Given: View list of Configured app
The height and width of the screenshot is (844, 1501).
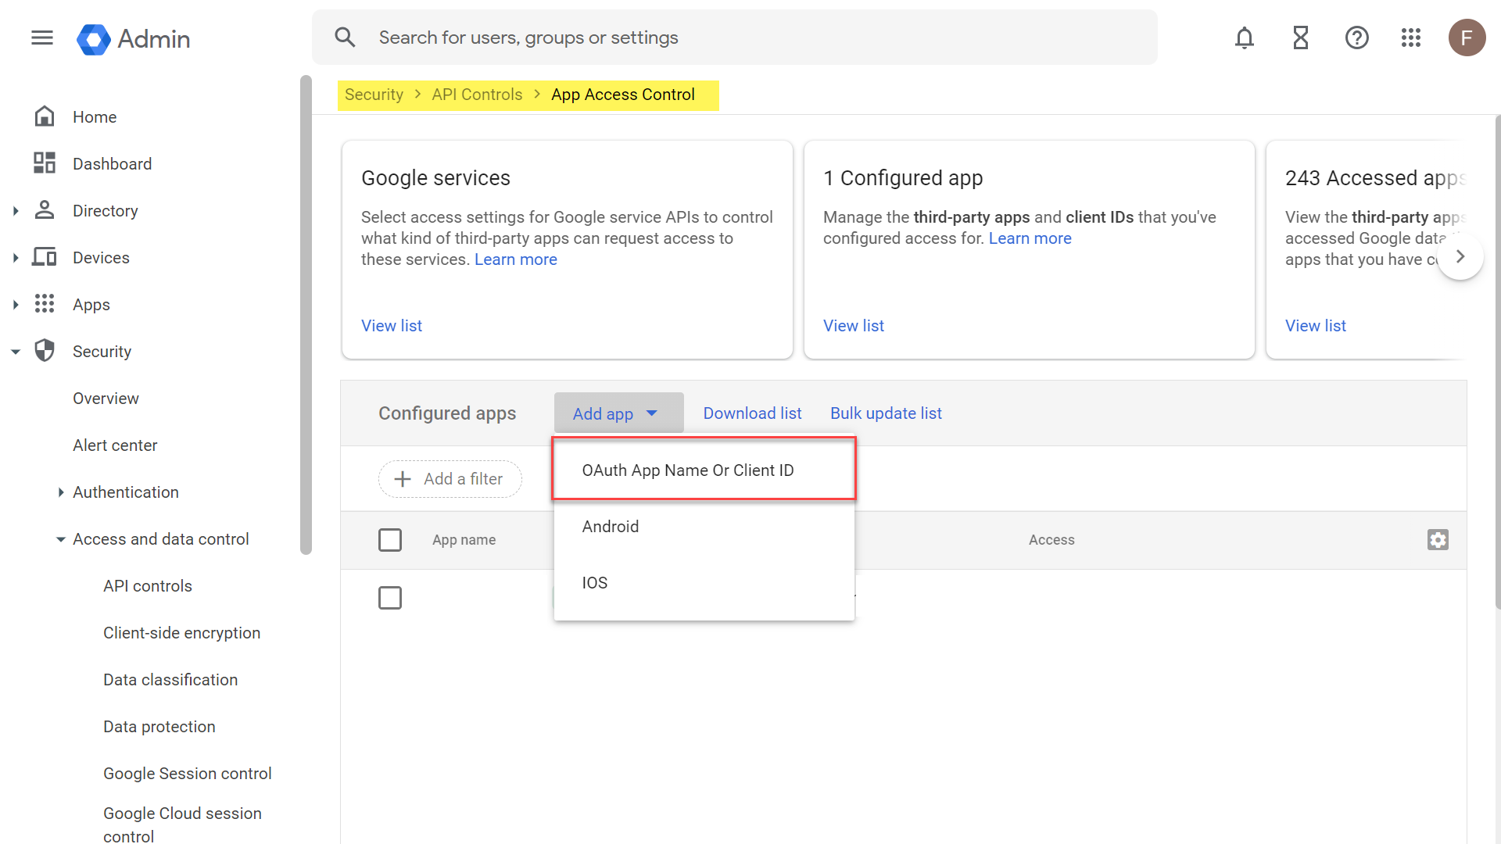Looking at the screenshot, I should [x=854, y=326].
